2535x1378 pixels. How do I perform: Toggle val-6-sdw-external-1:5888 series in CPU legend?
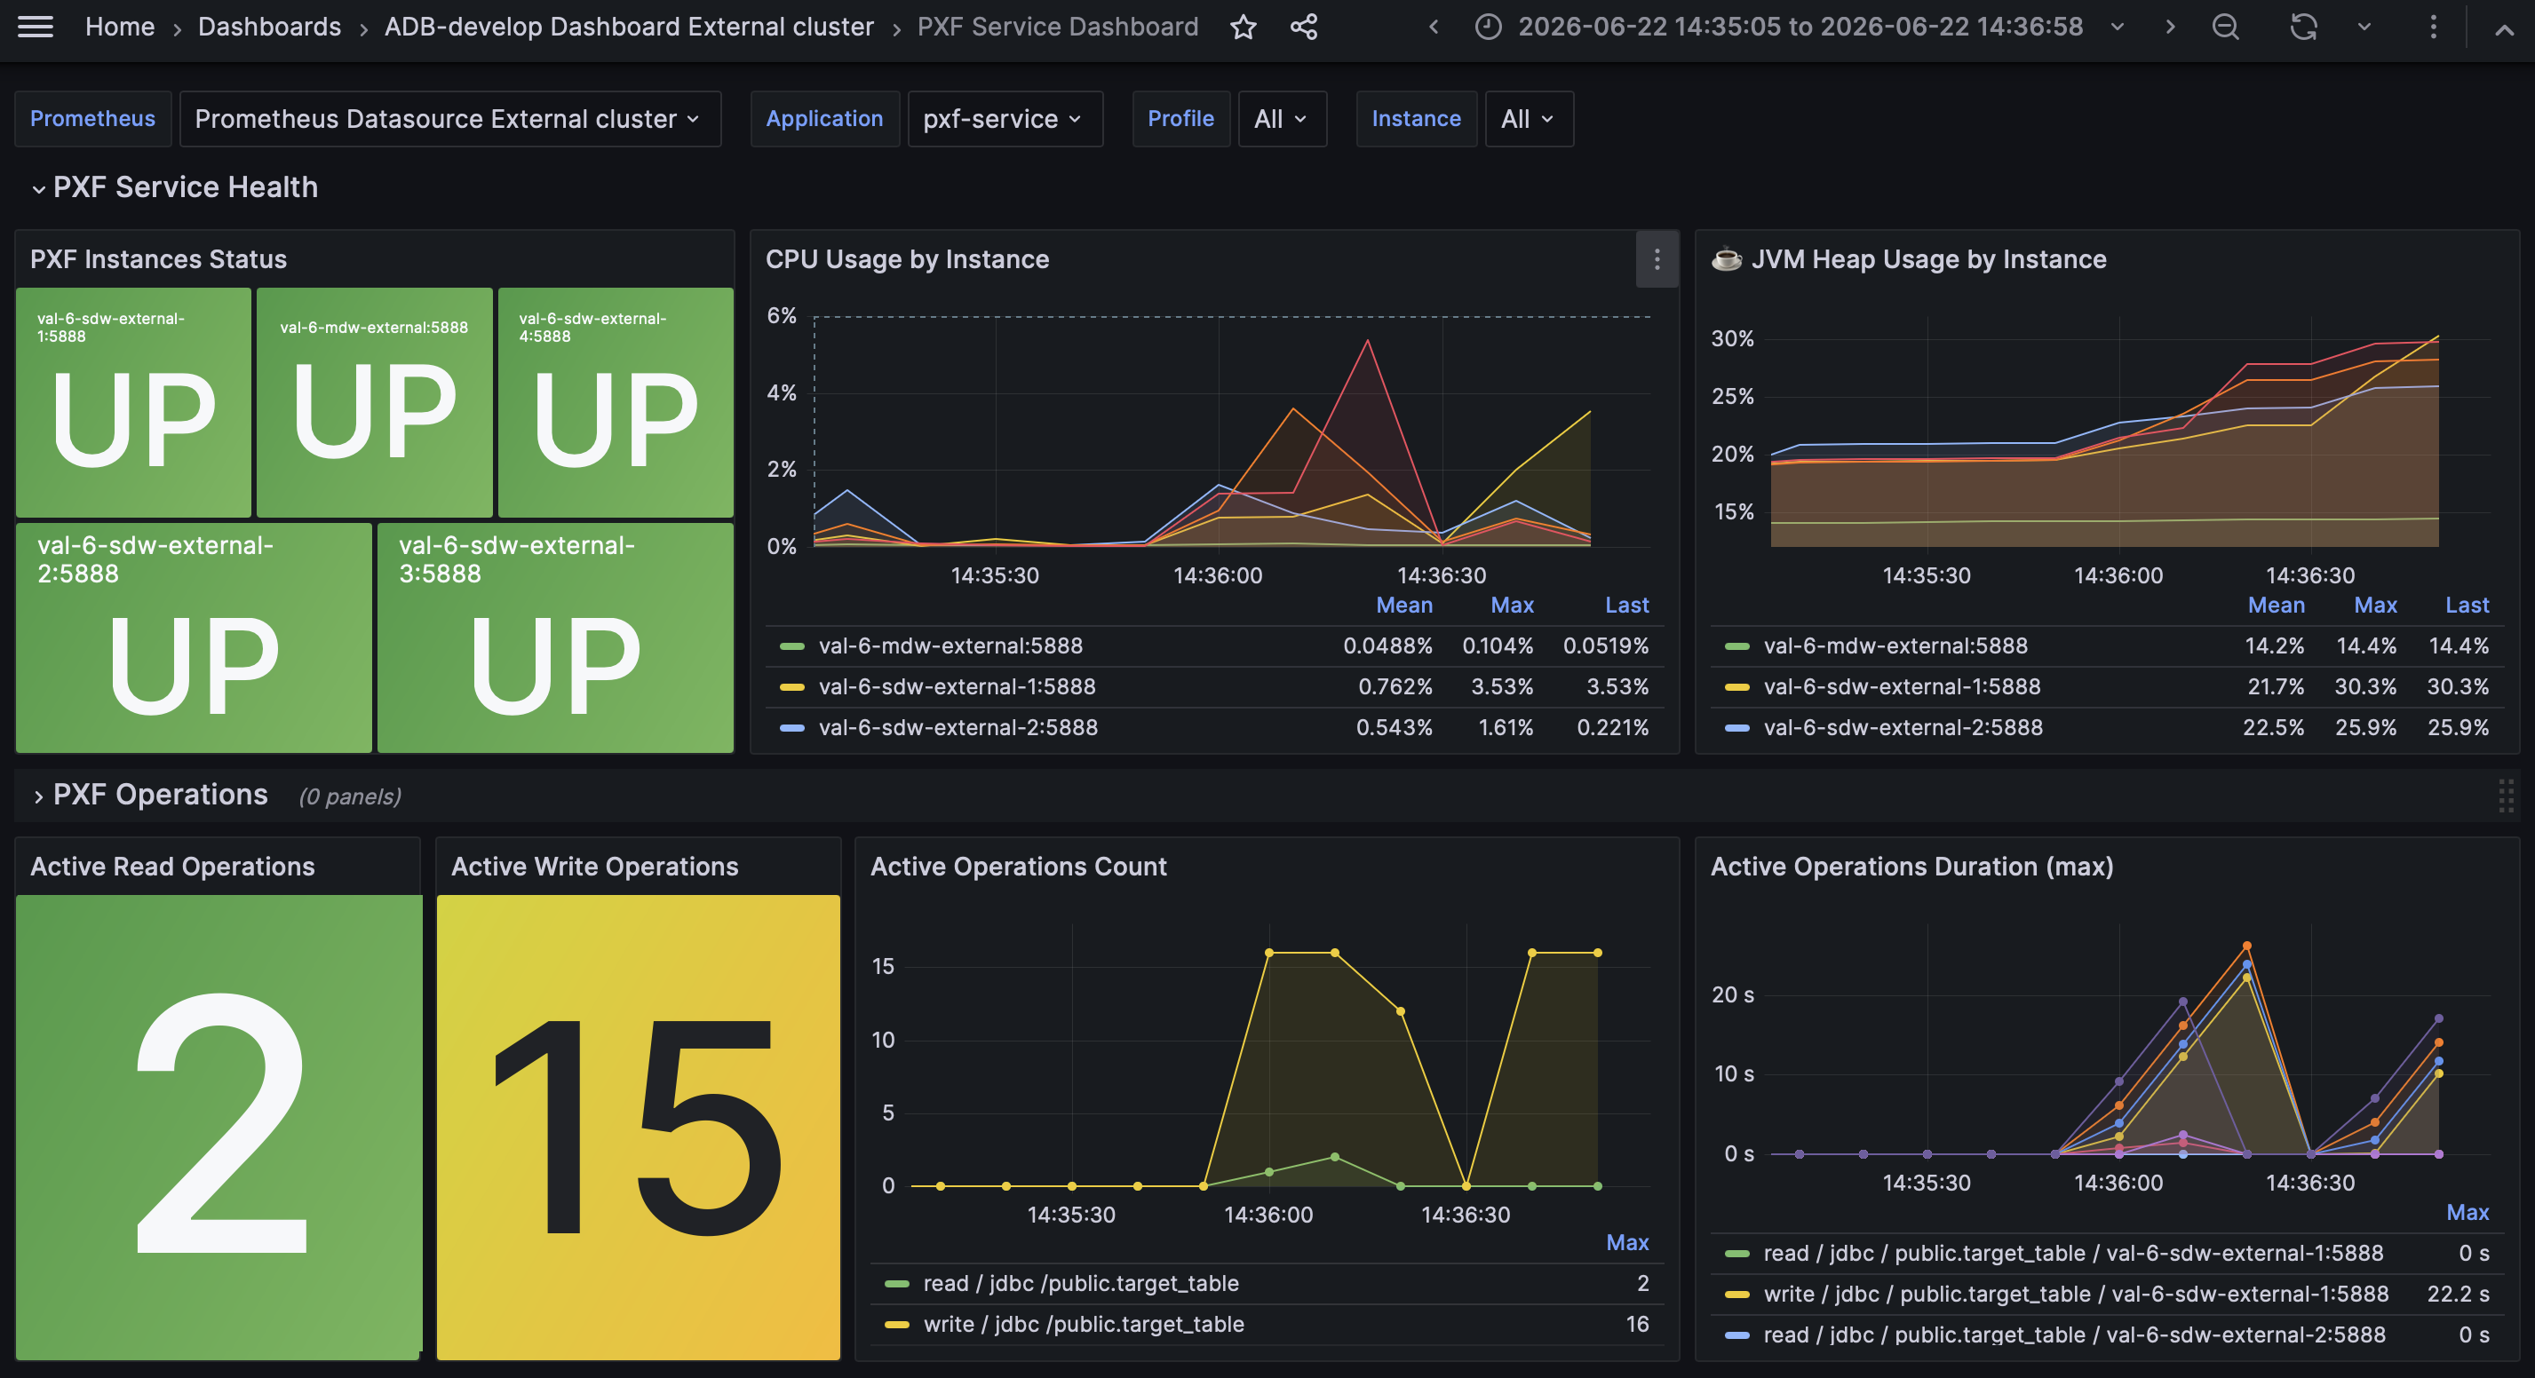[x=957, y=686]
